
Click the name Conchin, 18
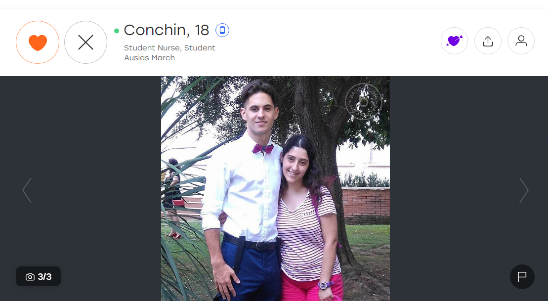[x=167, y=30]
